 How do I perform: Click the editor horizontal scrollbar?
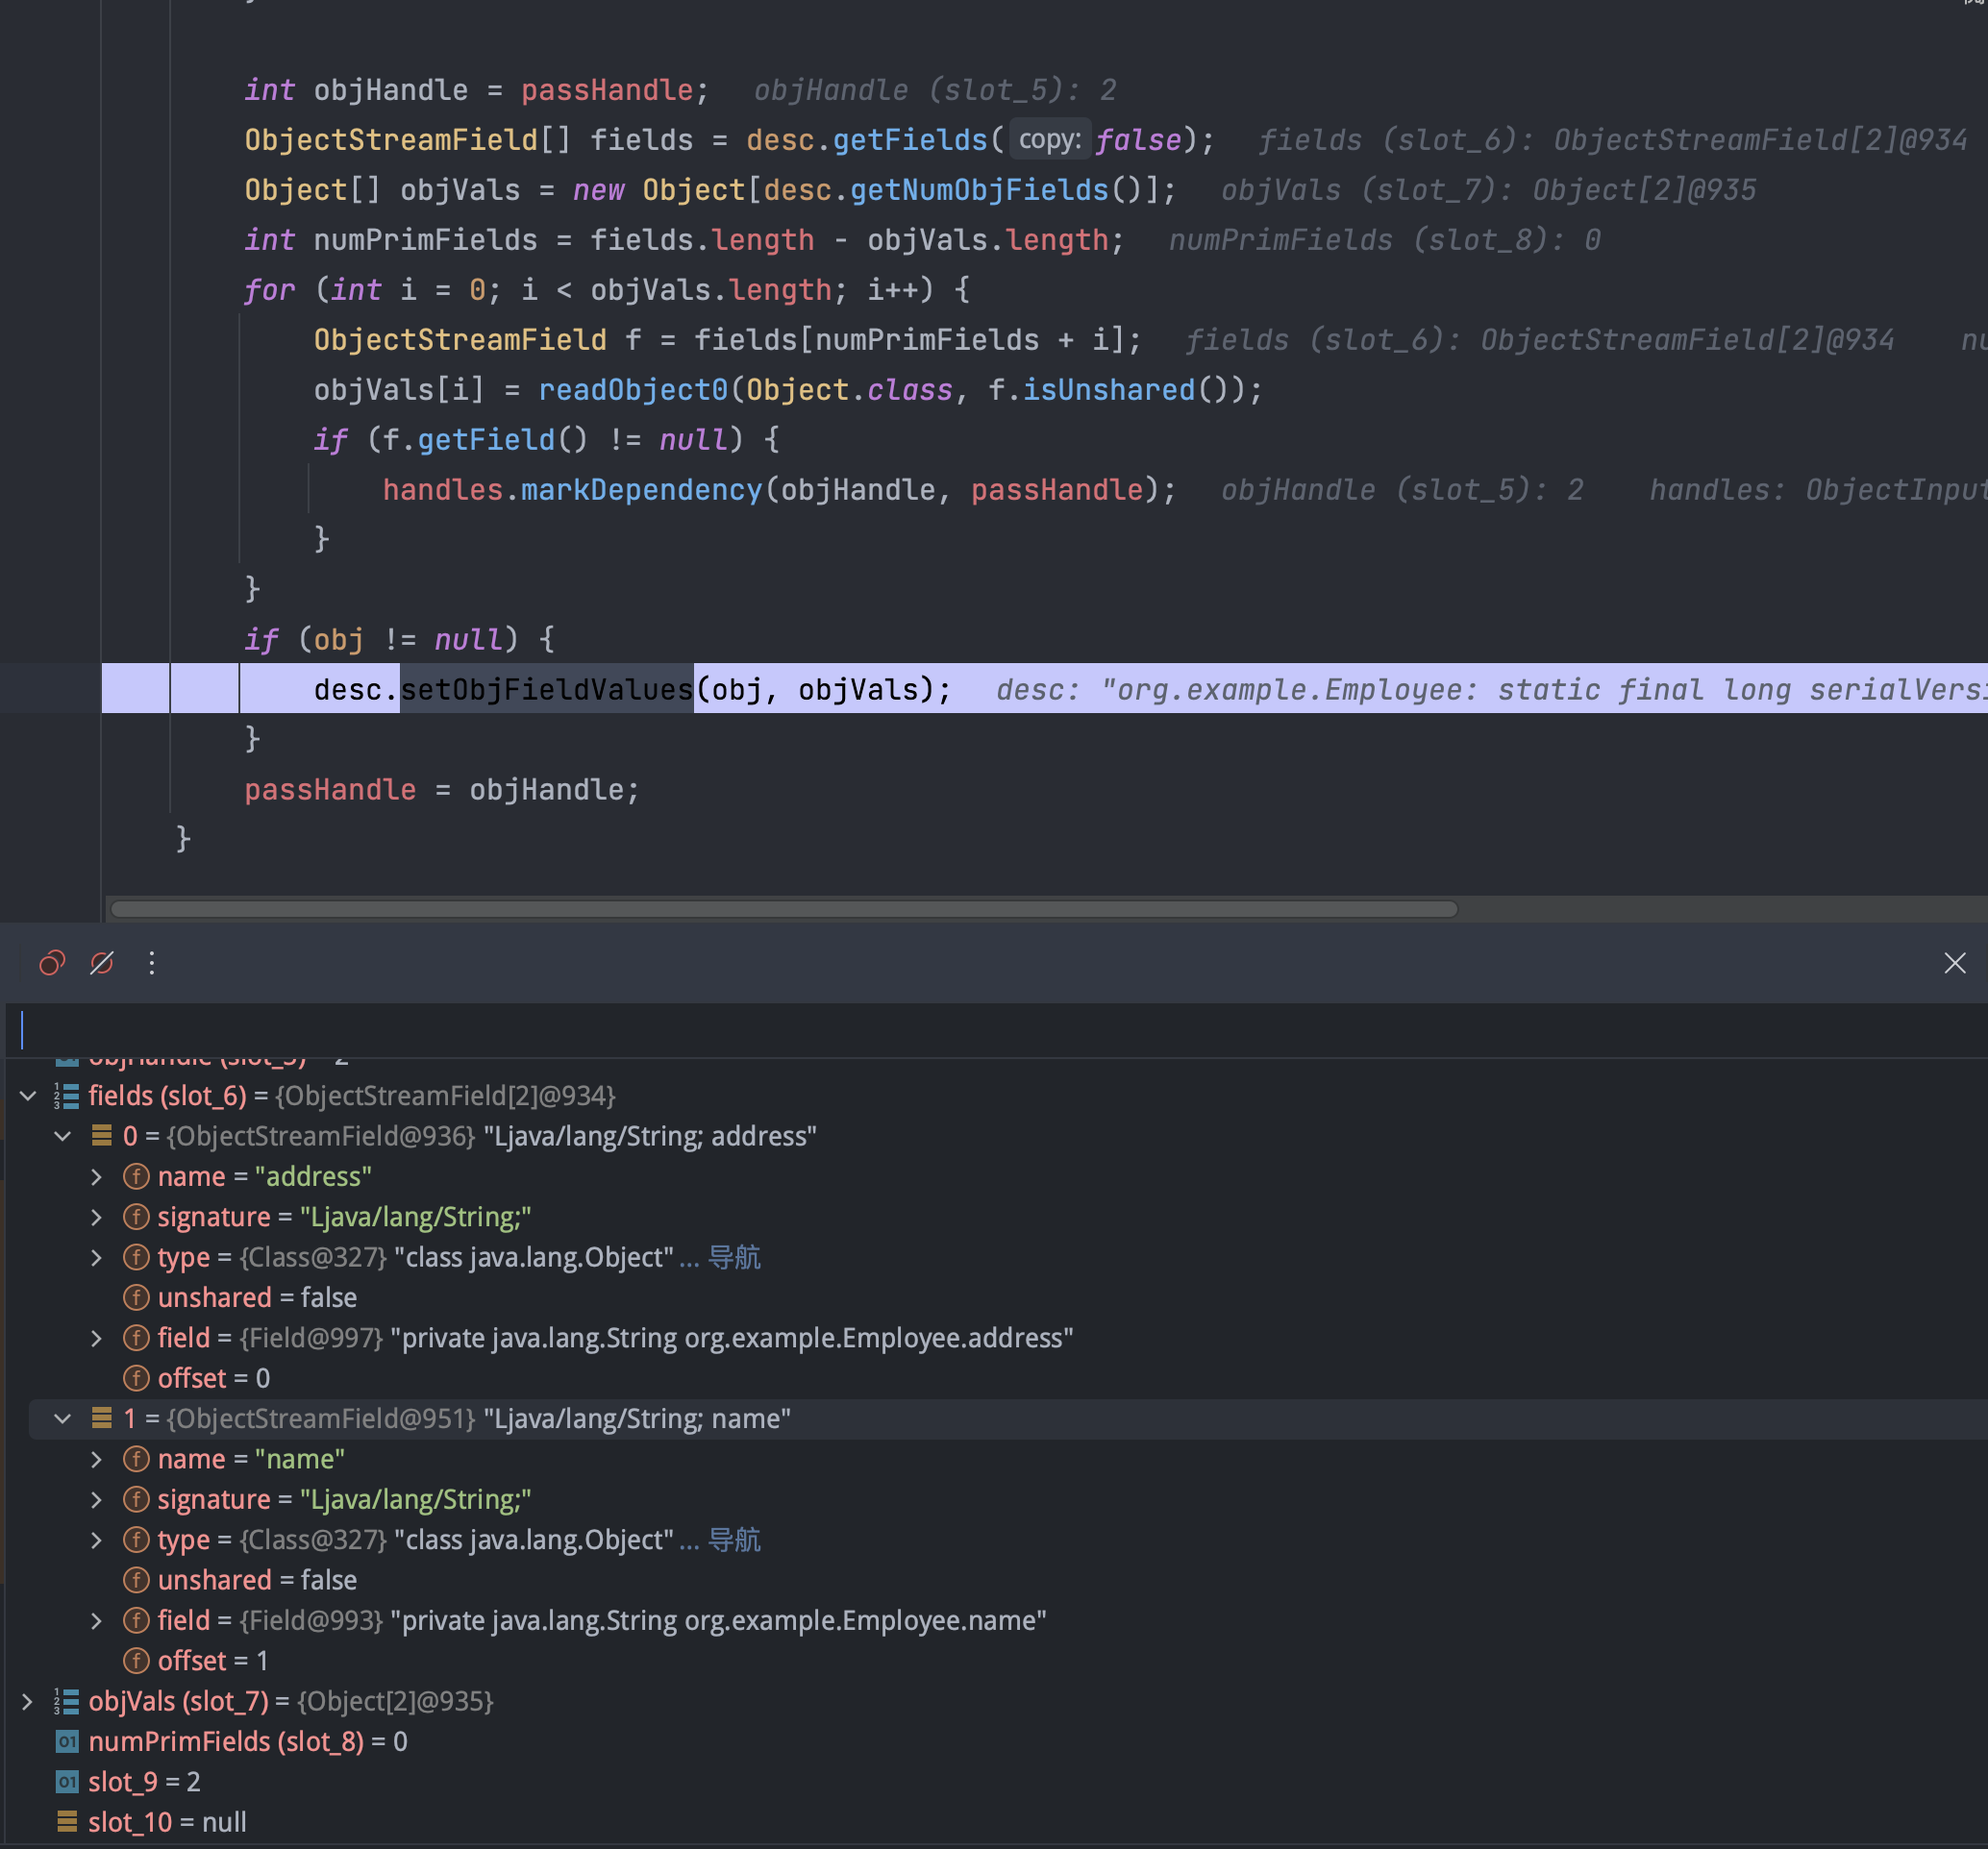(784, 908)
